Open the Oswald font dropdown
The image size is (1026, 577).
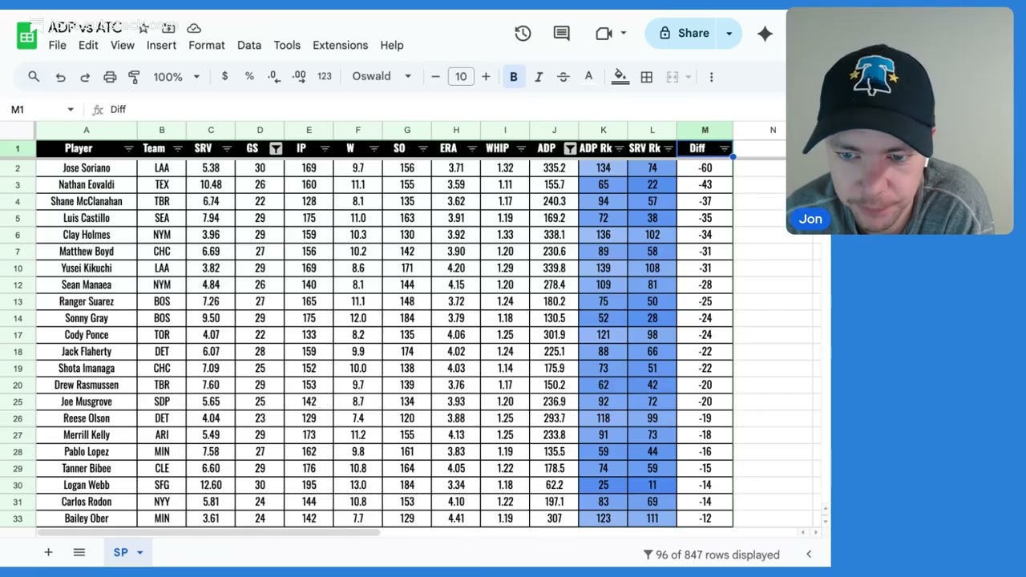pos(382,76)
